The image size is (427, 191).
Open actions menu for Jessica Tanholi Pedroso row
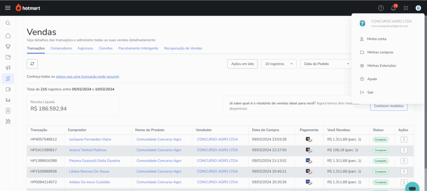click(404, 150)
